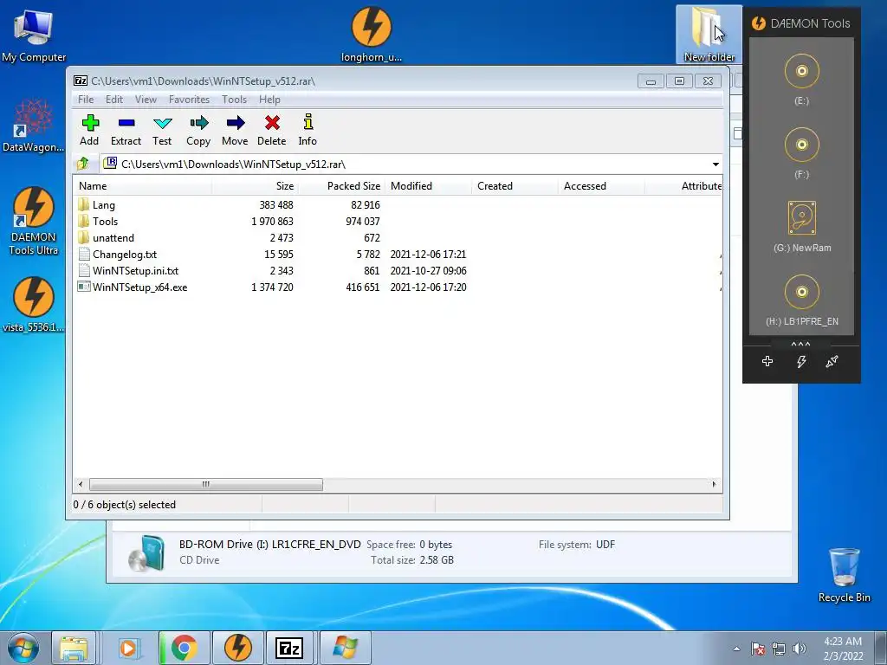Open the View menu
Screen dimensions: 887x665
(146, 100)
